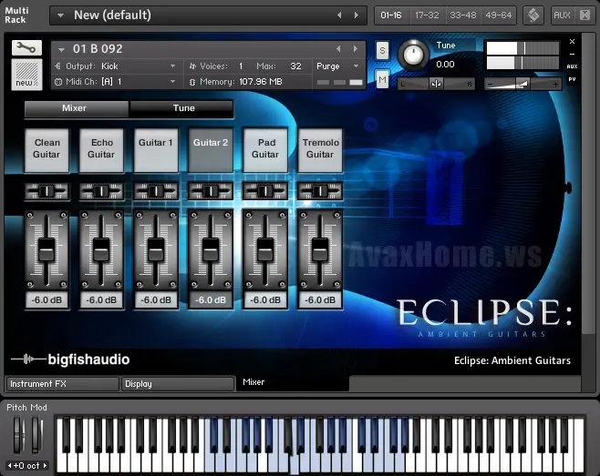
Task: Open the Instrument FX tab
Action: [x=62, y=384]
